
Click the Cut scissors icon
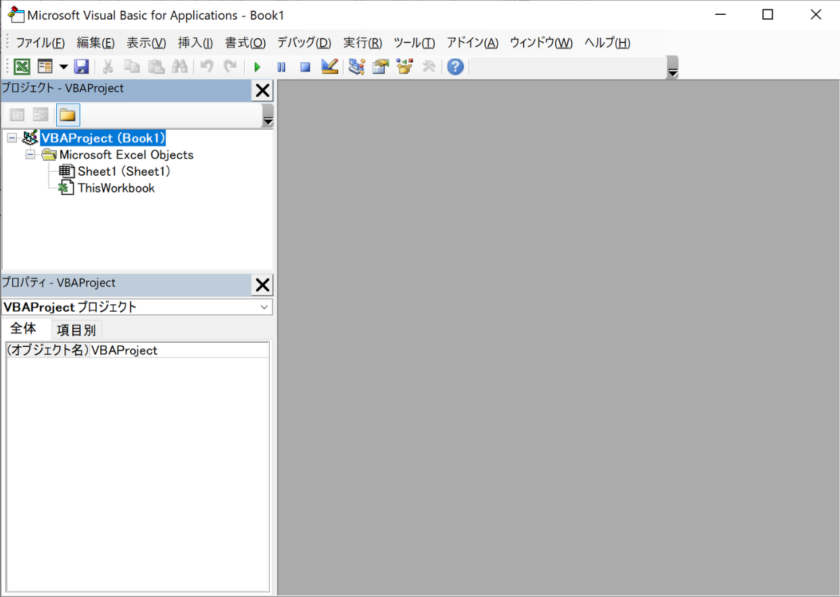[x=108, y=67]
